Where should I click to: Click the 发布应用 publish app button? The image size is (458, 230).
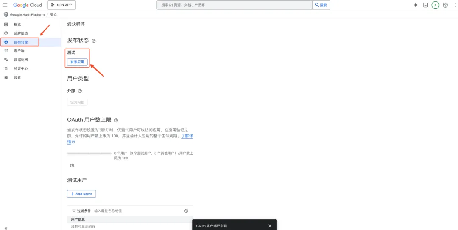(78, 62)
